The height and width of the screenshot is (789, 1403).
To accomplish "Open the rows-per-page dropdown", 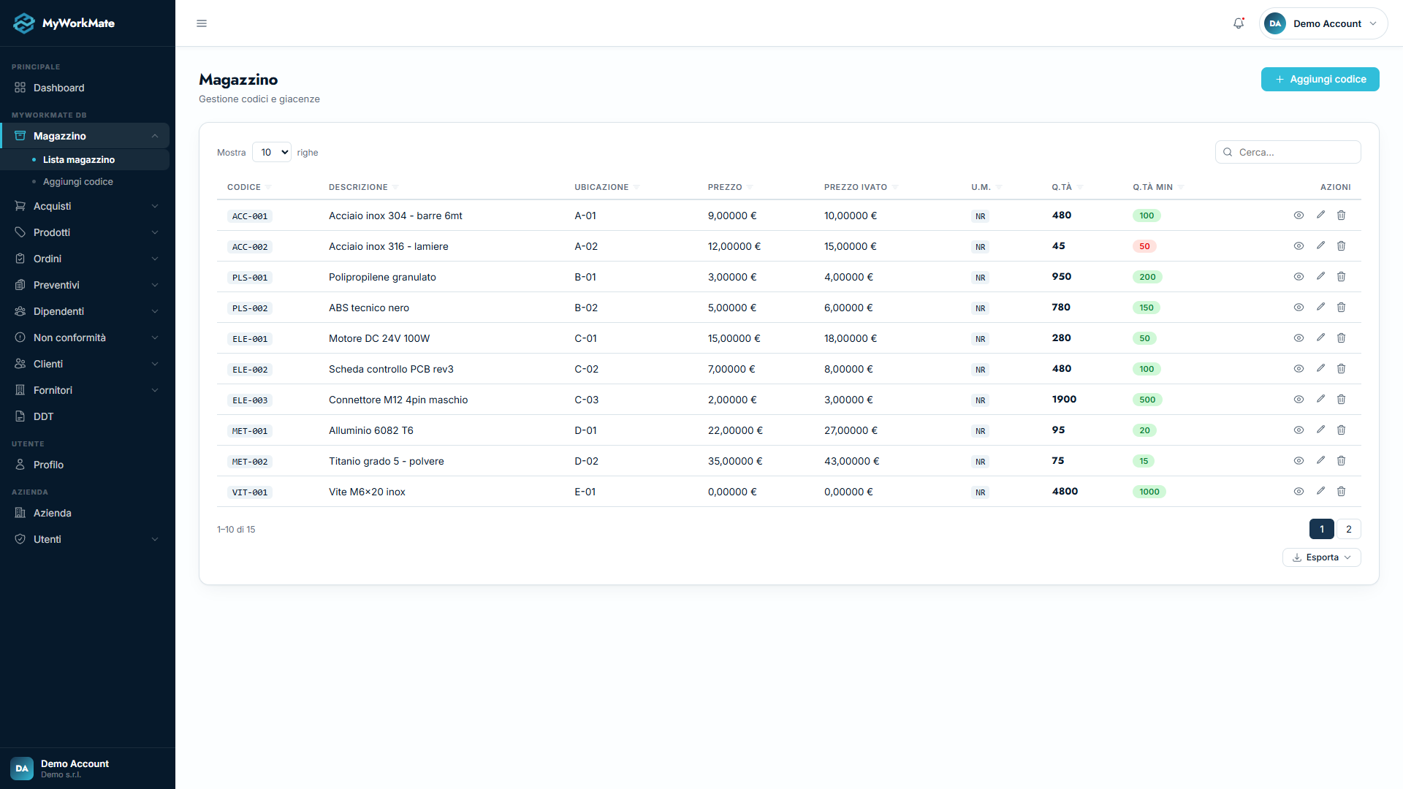I will pyautogui.click(x=272, y=152).
